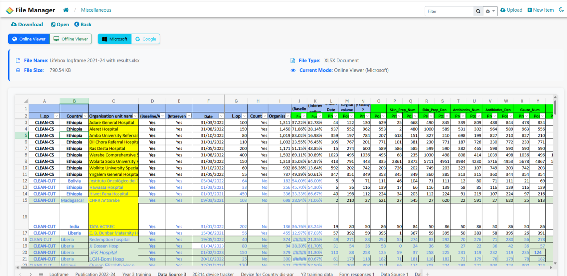Click the File Manager logo icon
This screenshot has height=276, width=567.
[x=10, y=10]
